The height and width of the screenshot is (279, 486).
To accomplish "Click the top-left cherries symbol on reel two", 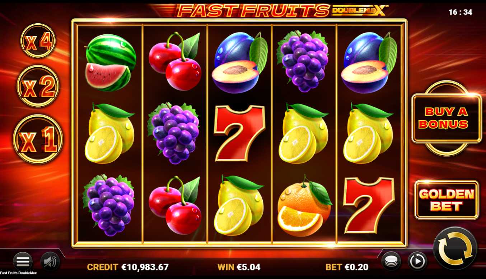I will tap(175, 61).
